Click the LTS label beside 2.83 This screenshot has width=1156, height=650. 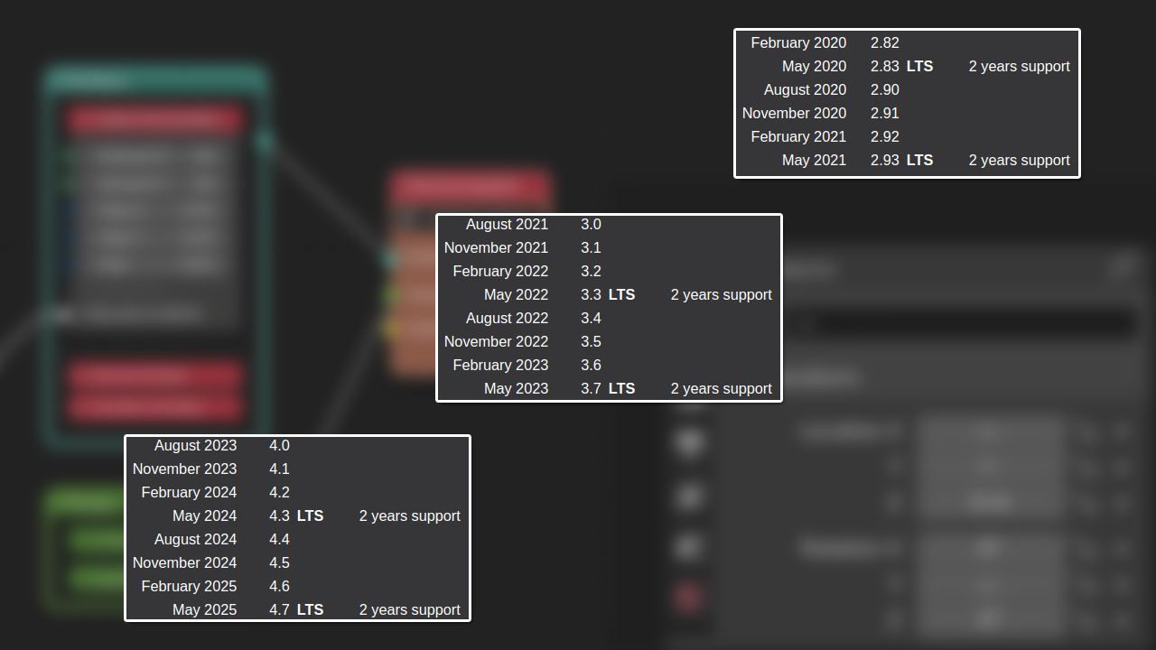(919, 66)
